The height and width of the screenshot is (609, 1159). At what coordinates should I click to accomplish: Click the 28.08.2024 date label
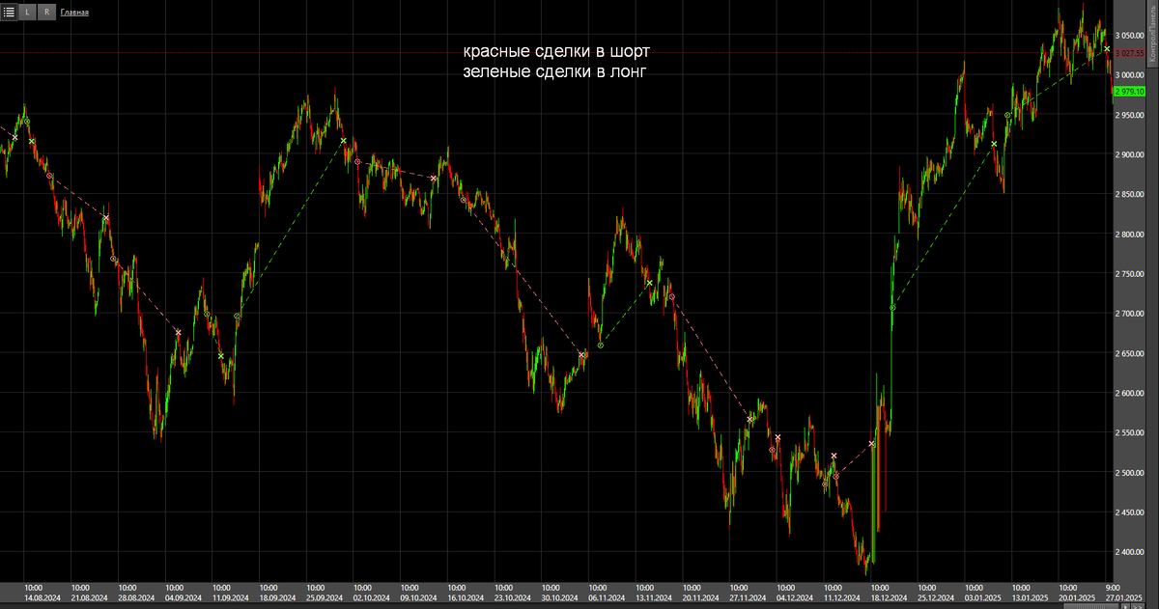[135, 597]
